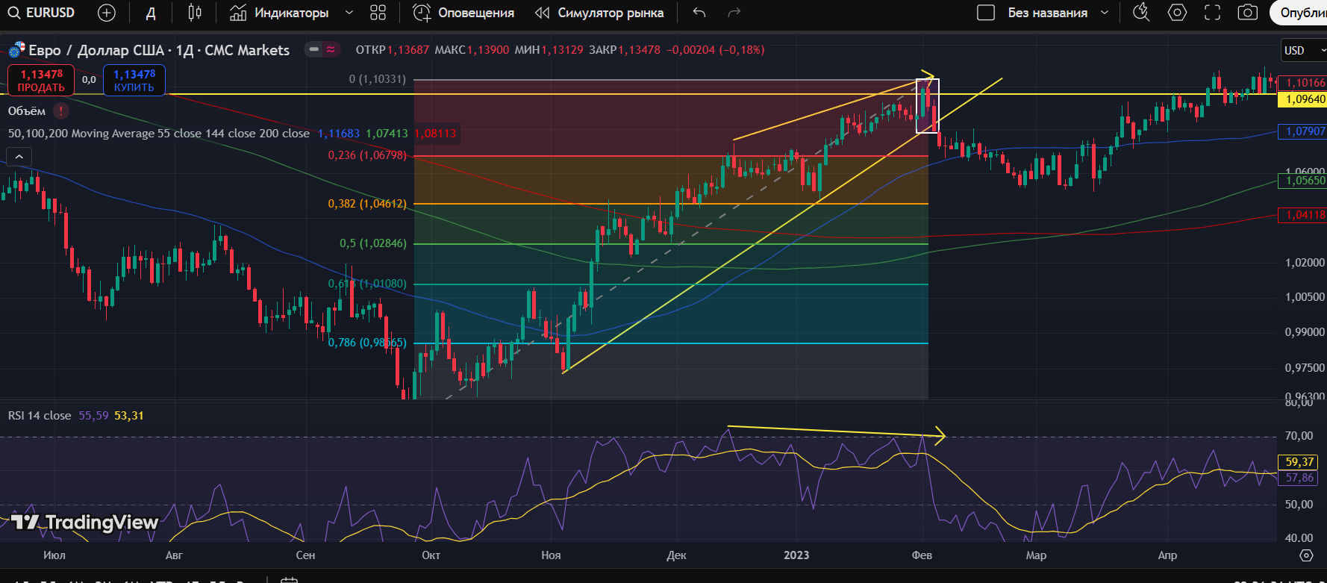Open the chart type candlestick icon

click(195, 13)
